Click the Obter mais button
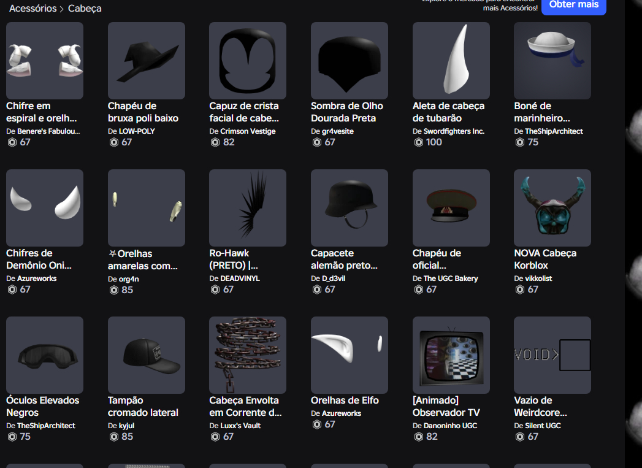Screen dimensions: 642x468 point(573,6)
